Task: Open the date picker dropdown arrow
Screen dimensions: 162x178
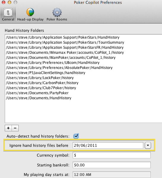Action: pyautogui.click(x=148, y=145)
